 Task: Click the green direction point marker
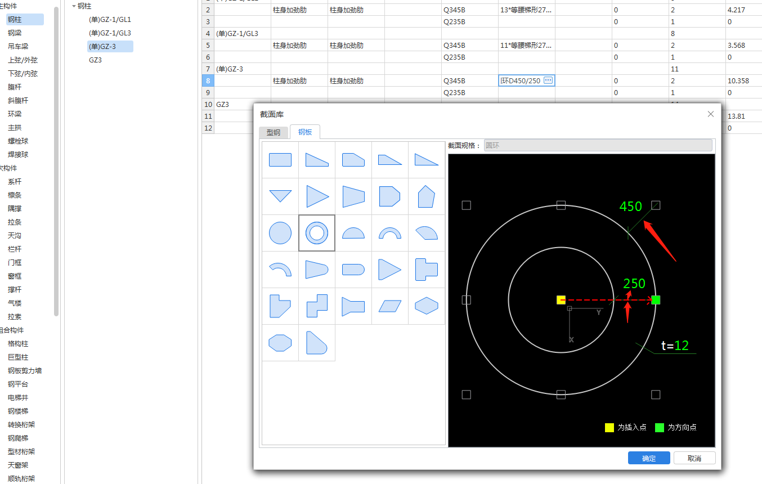[656, 300]
